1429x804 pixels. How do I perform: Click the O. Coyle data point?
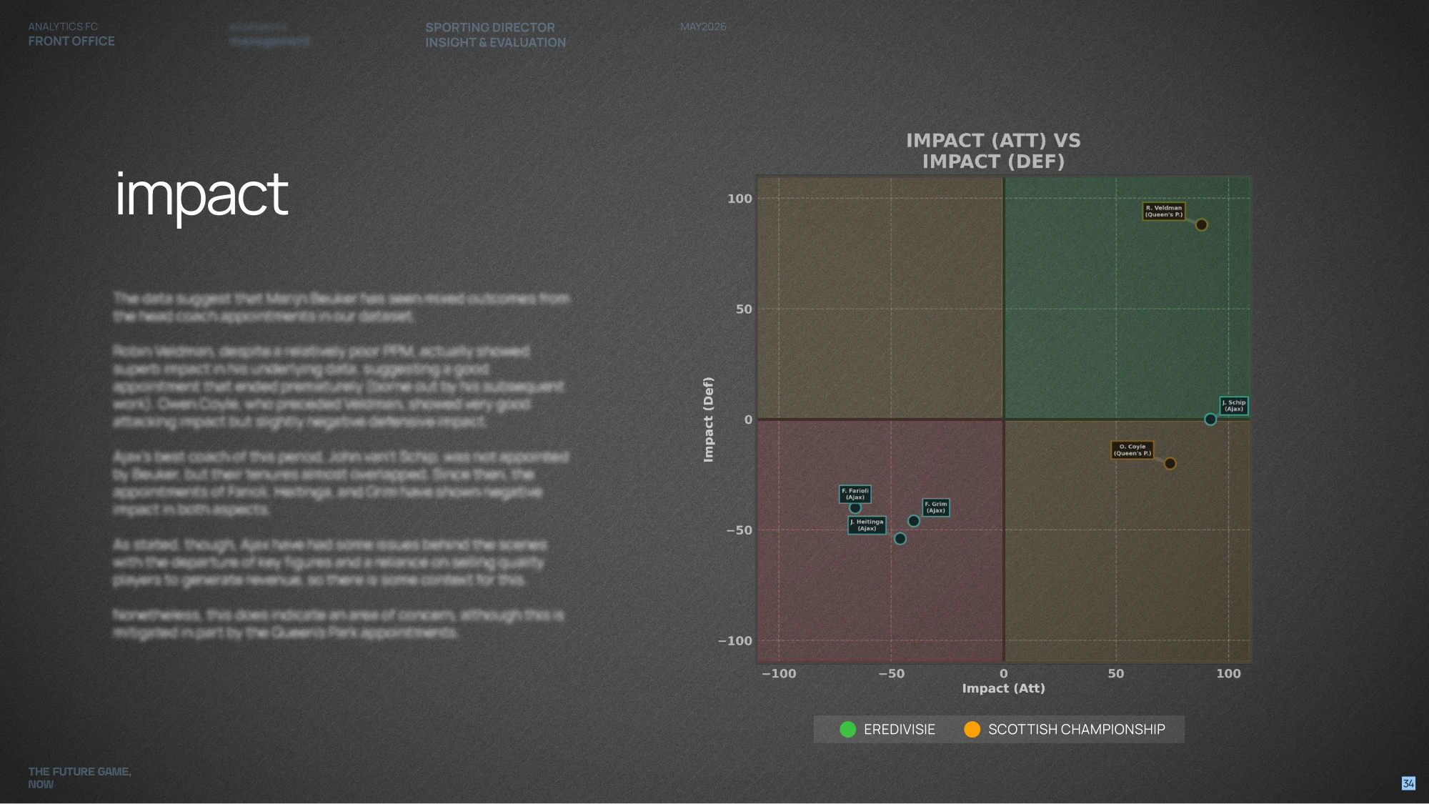pyautogui.click(x=1170, y=464)
